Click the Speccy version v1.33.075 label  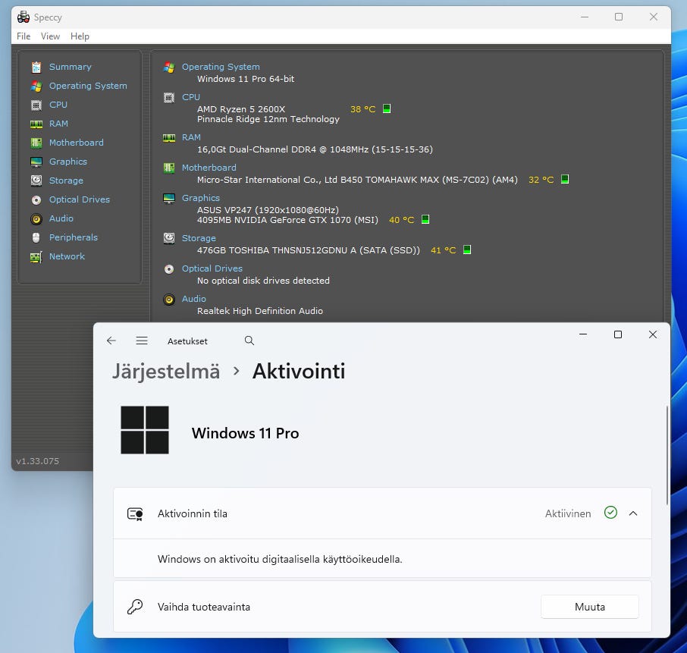(38, 461)
